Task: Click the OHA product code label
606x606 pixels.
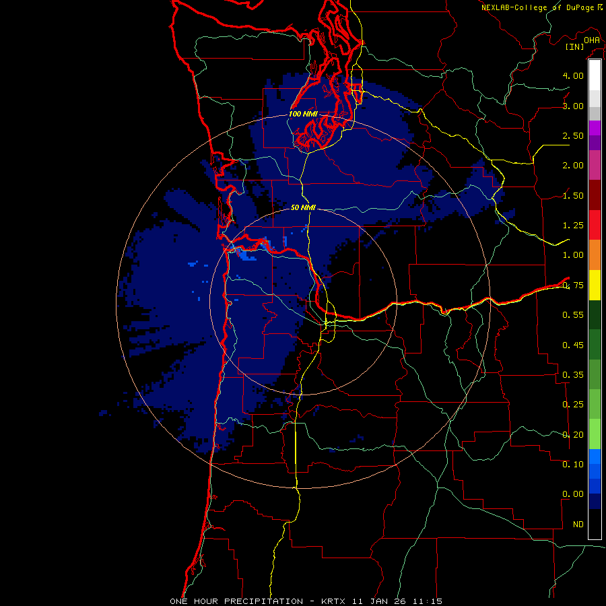Action: (x=592, y=40)
